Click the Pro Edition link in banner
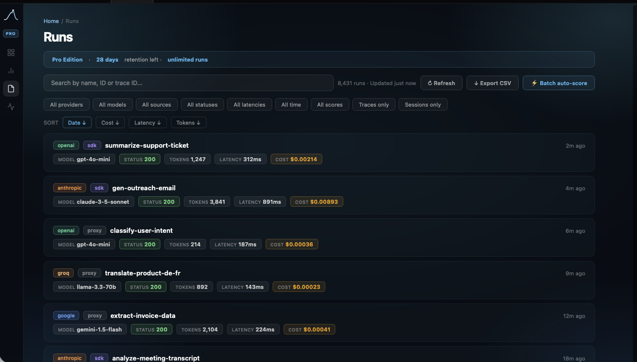Viewport: 637px width, 362px height. tap(67, 60)
